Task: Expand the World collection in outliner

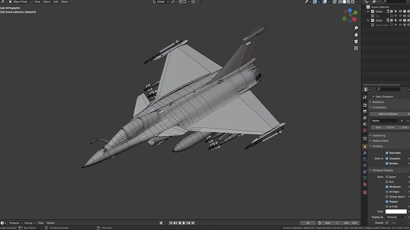Action: [x=368, y=20]
